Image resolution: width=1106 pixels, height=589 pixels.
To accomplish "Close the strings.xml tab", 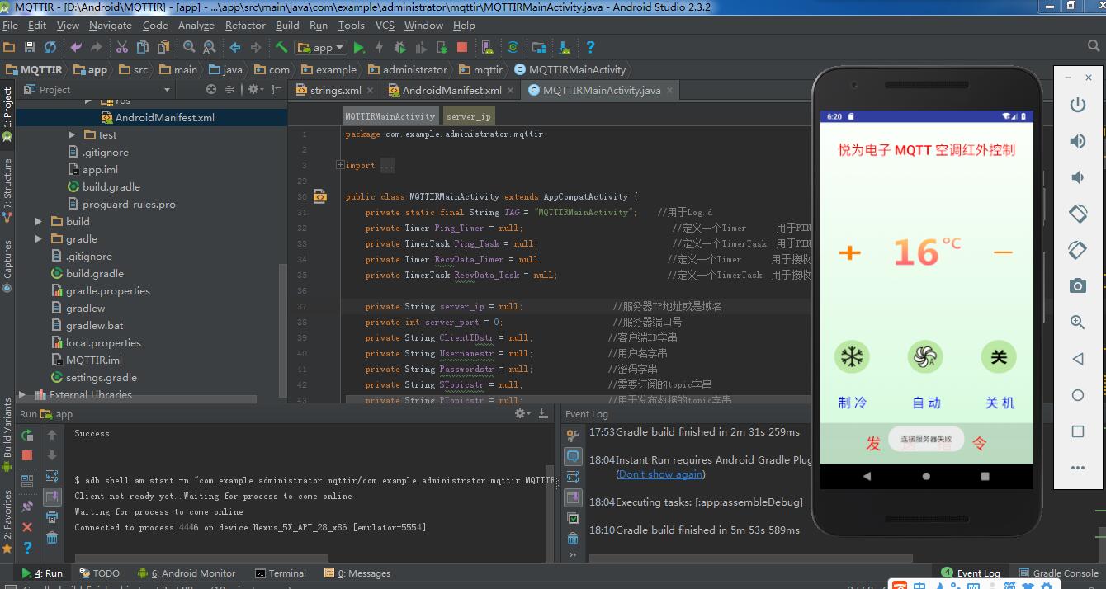I will [370, 90].
